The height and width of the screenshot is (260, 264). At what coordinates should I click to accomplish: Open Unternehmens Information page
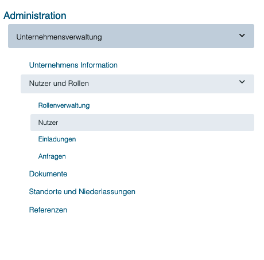[73, 65]
